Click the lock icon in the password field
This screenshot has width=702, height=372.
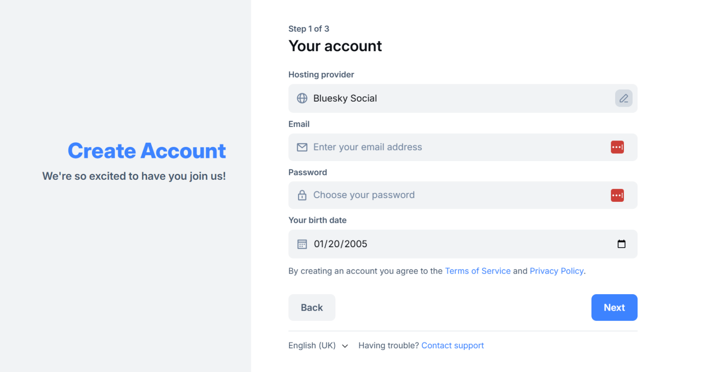[x=302, y=195]
